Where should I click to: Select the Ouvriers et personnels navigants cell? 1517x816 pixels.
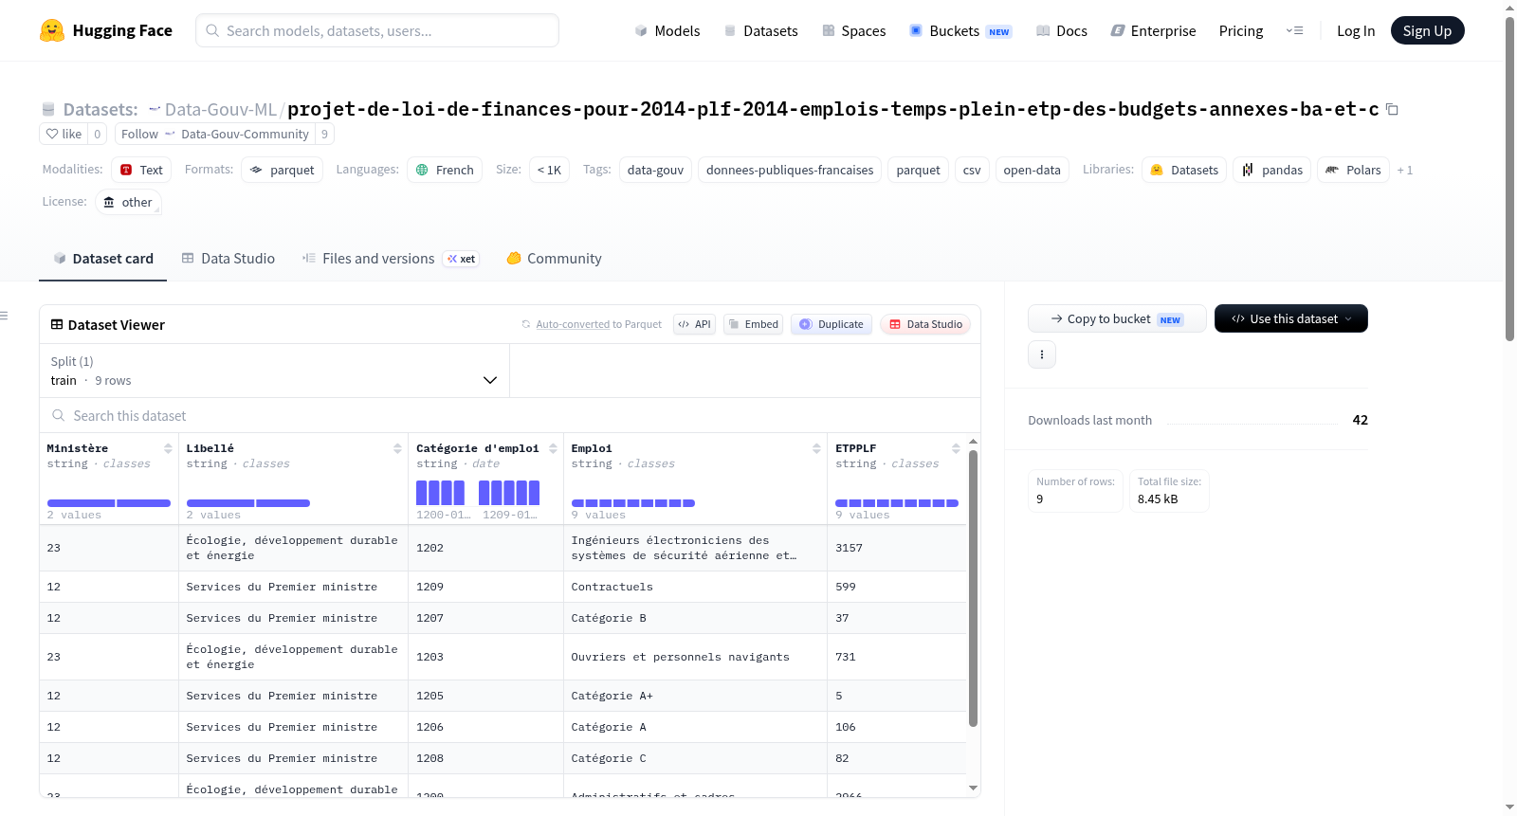(x=695, y=657)
